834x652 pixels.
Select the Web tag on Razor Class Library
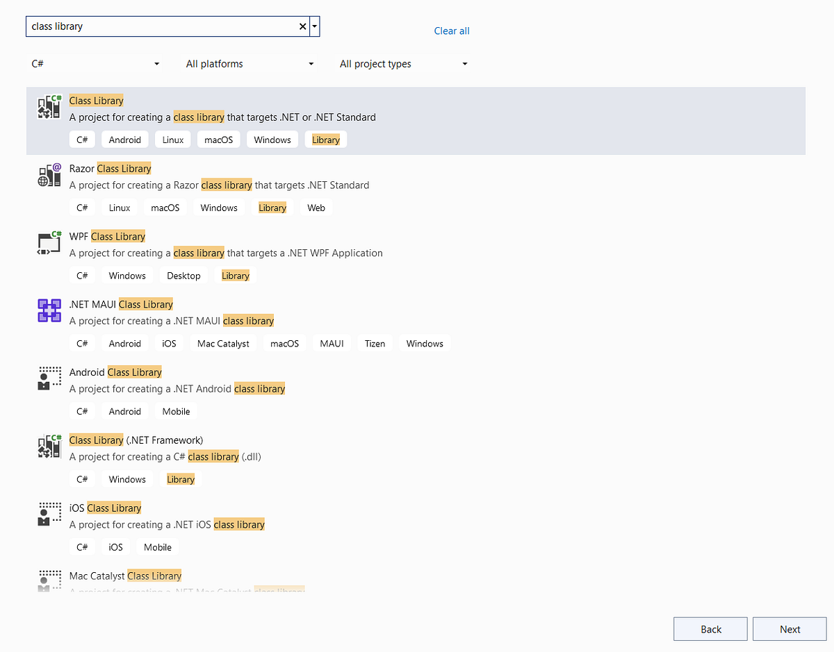click(x=316, y=207)
